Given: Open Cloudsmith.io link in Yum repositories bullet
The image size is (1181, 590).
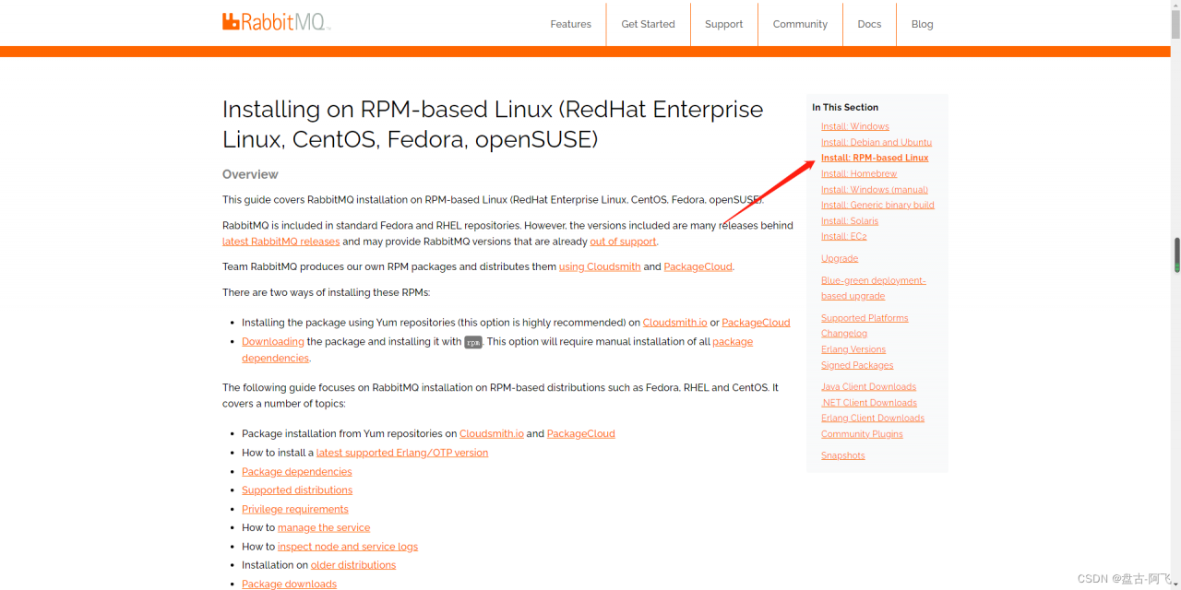Looking at the screenshot, I should [x=675, y=323].
